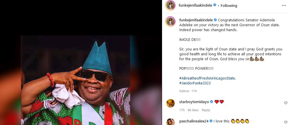Open funkejenifaakindele's profile picture in post header
The height and width of the screenshot is (125, 288).
(x=170, y=5)
